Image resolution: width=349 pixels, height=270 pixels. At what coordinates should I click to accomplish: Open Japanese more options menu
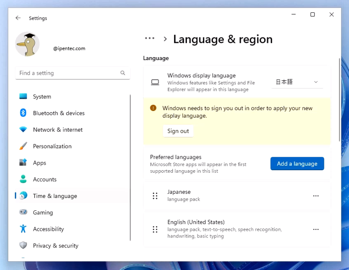coord(316,196)
